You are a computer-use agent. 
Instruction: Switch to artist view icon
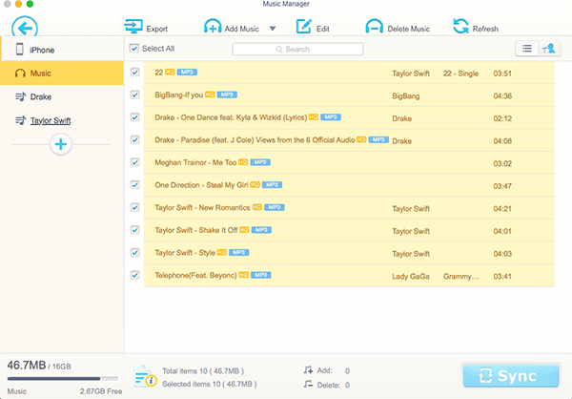coord(549,49)
